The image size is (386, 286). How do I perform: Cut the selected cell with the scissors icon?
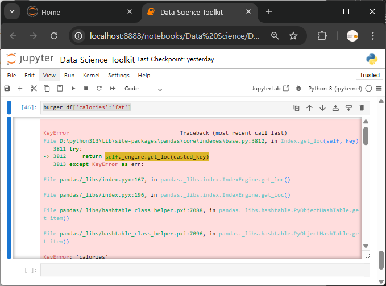pos(34,88)
